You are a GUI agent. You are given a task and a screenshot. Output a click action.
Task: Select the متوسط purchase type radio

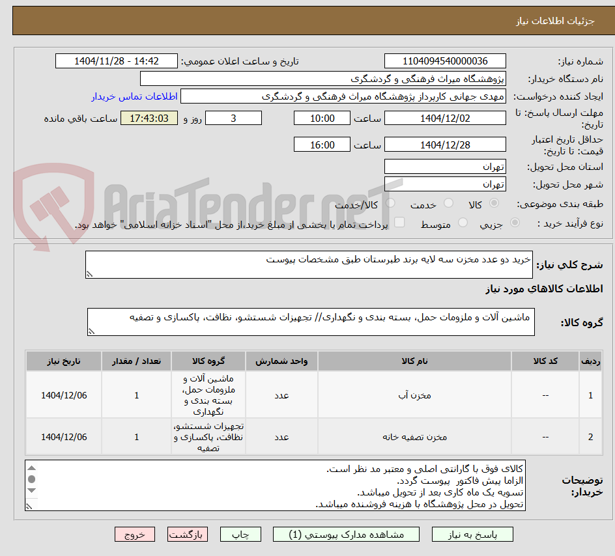[463, 223]
